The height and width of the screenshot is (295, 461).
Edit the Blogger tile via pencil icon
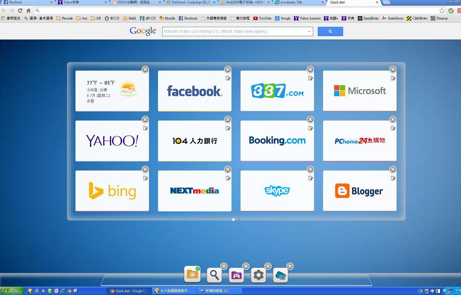point(393,178)
